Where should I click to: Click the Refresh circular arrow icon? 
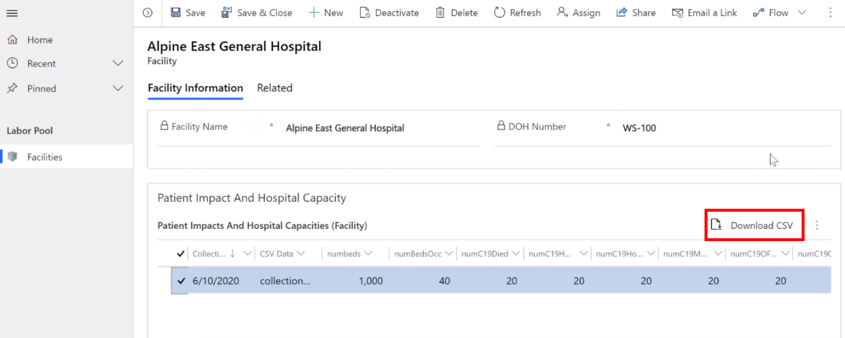(500, 13)
